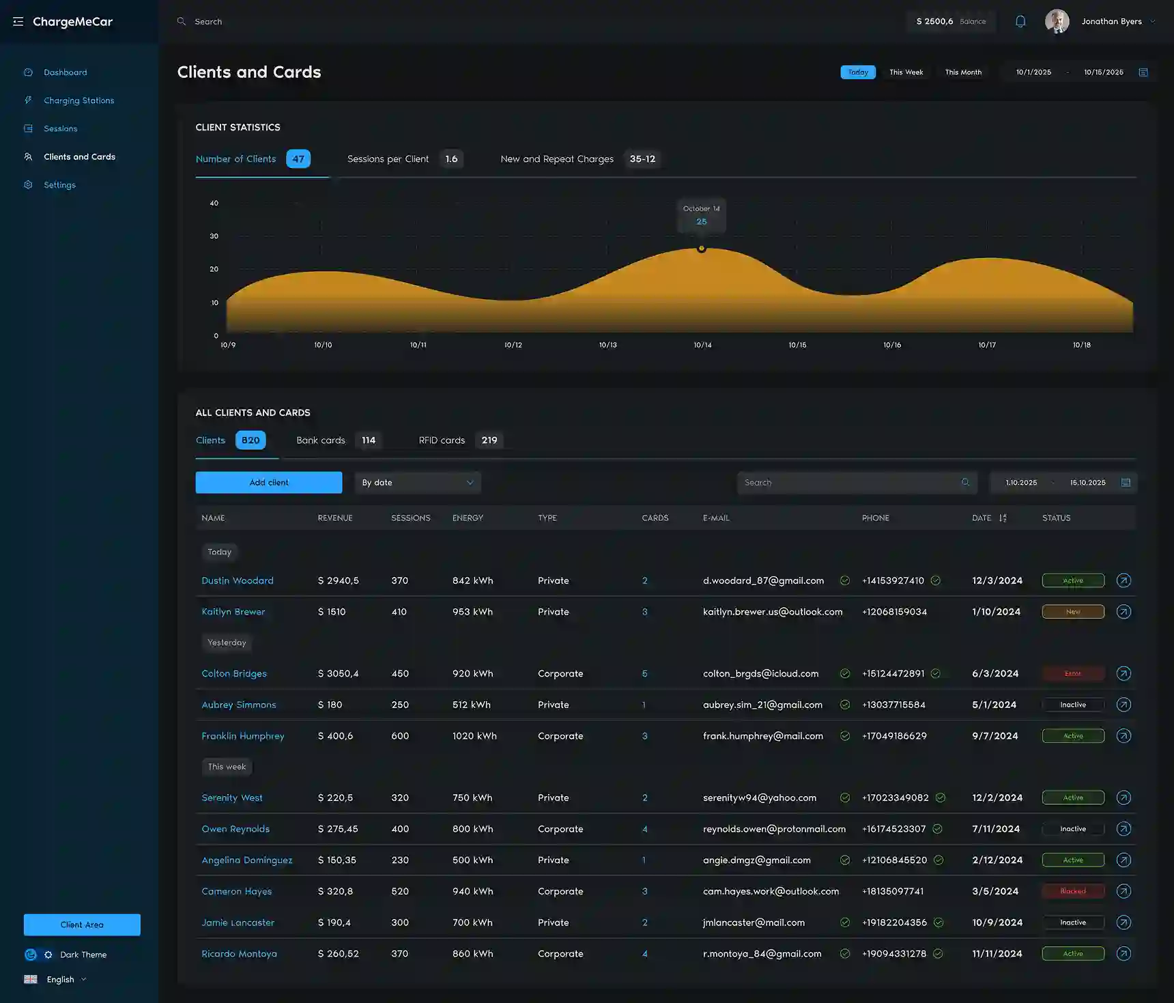Image resolution: width=1174 pixels, height=1003 pixels.
Task: Click the Add client button
Action: 269,483
